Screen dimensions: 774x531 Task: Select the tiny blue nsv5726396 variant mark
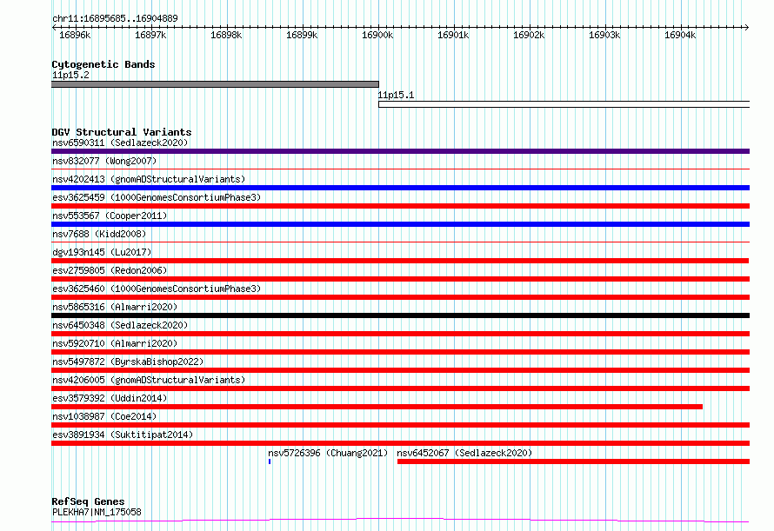(270, 461)
